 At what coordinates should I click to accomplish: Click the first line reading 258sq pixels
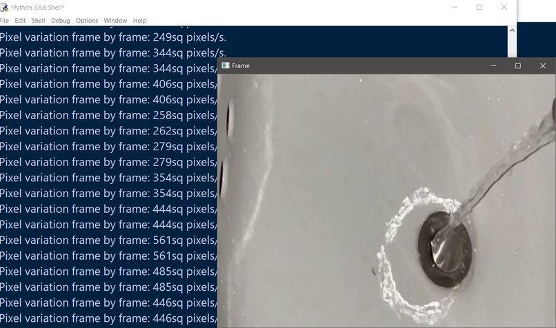click(108, 115)
